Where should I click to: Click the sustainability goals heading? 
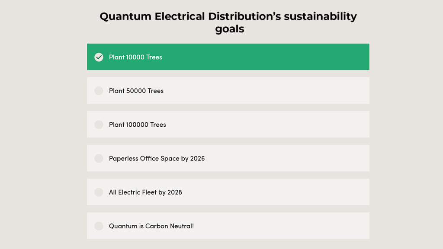click(228, 22)
